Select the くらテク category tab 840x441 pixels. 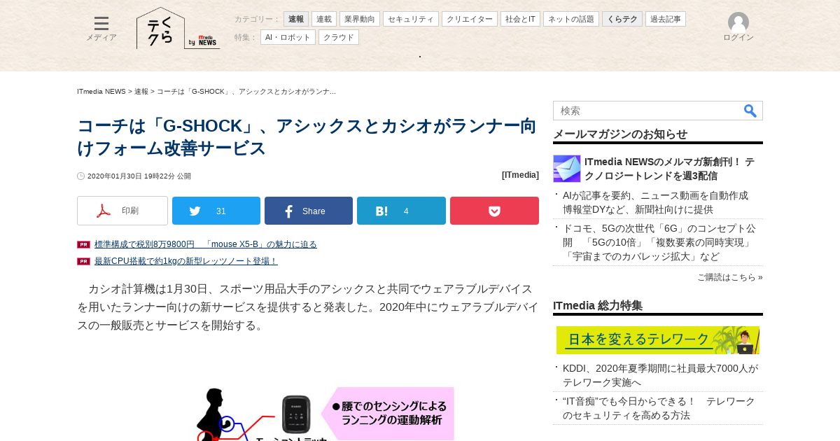(x=622, y=20)
